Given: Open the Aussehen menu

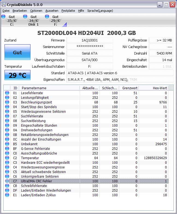Looking at the screenshot, I should [52, 11].
